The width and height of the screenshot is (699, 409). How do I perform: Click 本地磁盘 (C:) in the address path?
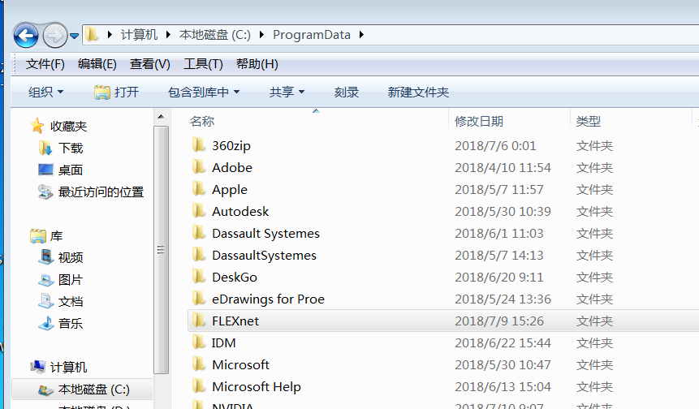(x=215, y=35)
